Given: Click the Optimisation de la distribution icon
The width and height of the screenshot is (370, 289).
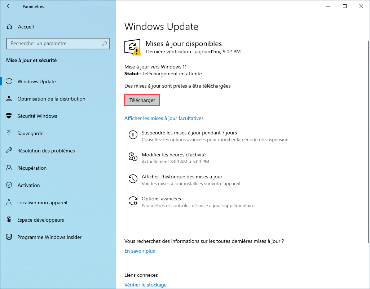Looking at the screenshot, I should (x=9, y=98).
